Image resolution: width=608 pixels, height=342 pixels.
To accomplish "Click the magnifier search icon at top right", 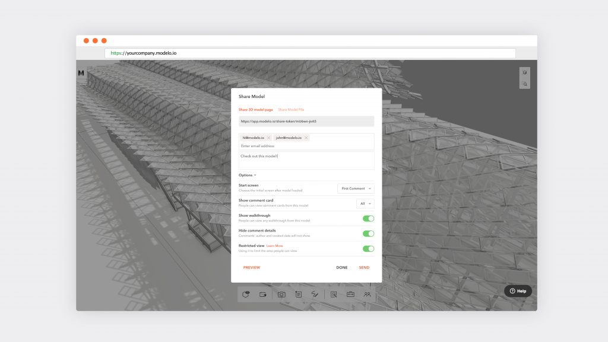I will coord(525,84).
